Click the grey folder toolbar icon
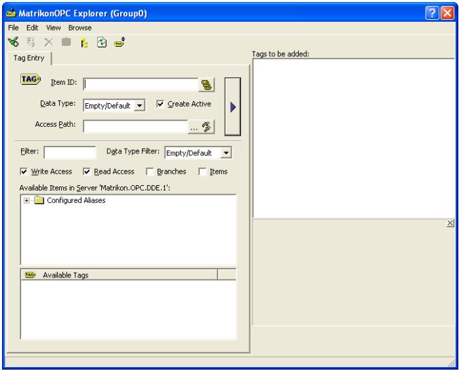The image size is (459, 371). (x=67, y=42)
